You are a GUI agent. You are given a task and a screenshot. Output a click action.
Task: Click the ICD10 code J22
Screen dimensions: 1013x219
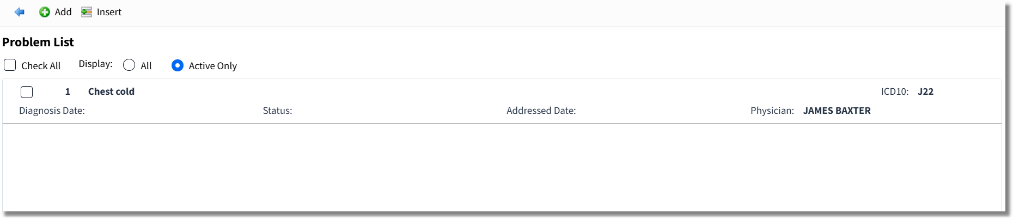point(925,92)
